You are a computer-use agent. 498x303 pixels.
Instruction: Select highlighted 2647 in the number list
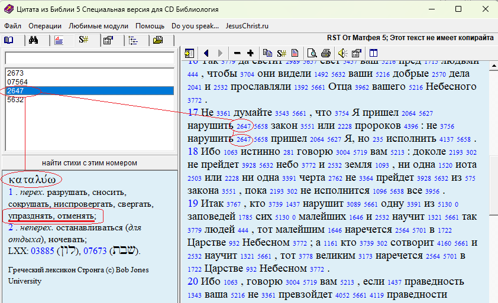click(89, 91)
